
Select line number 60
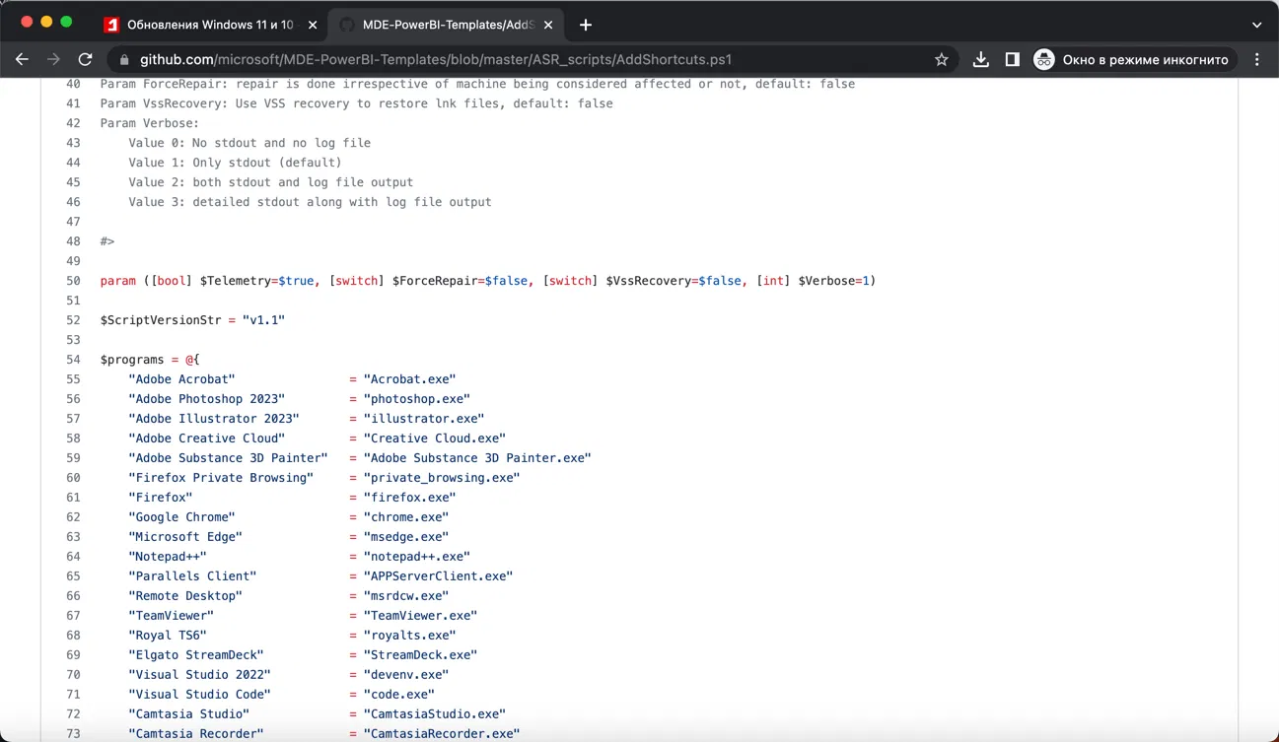click(x=73, y=478)
